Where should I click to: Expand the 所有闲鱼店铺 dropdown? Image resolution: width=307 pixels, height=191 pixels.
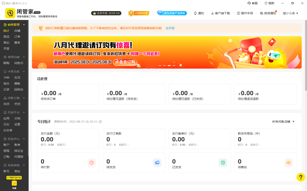(283, 122)
